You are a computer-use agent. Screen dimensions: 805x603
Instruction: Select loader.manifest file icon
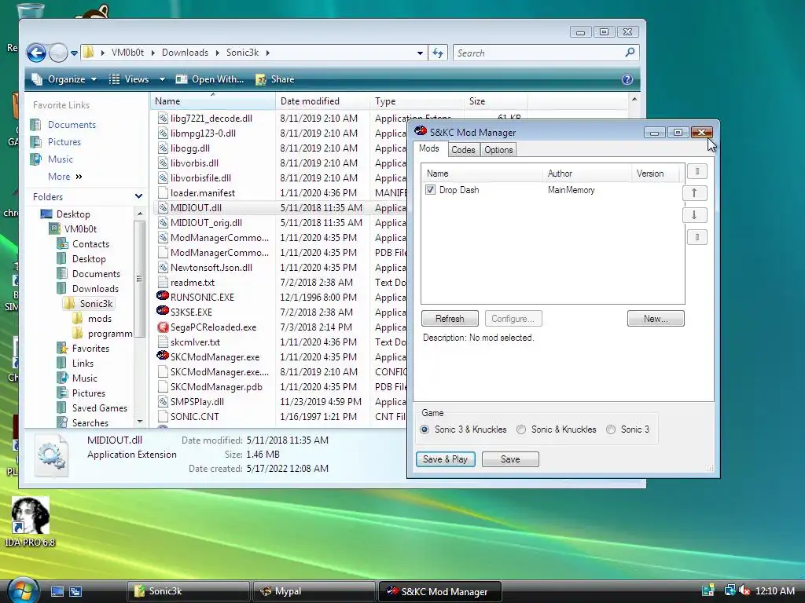click(163, 193)
